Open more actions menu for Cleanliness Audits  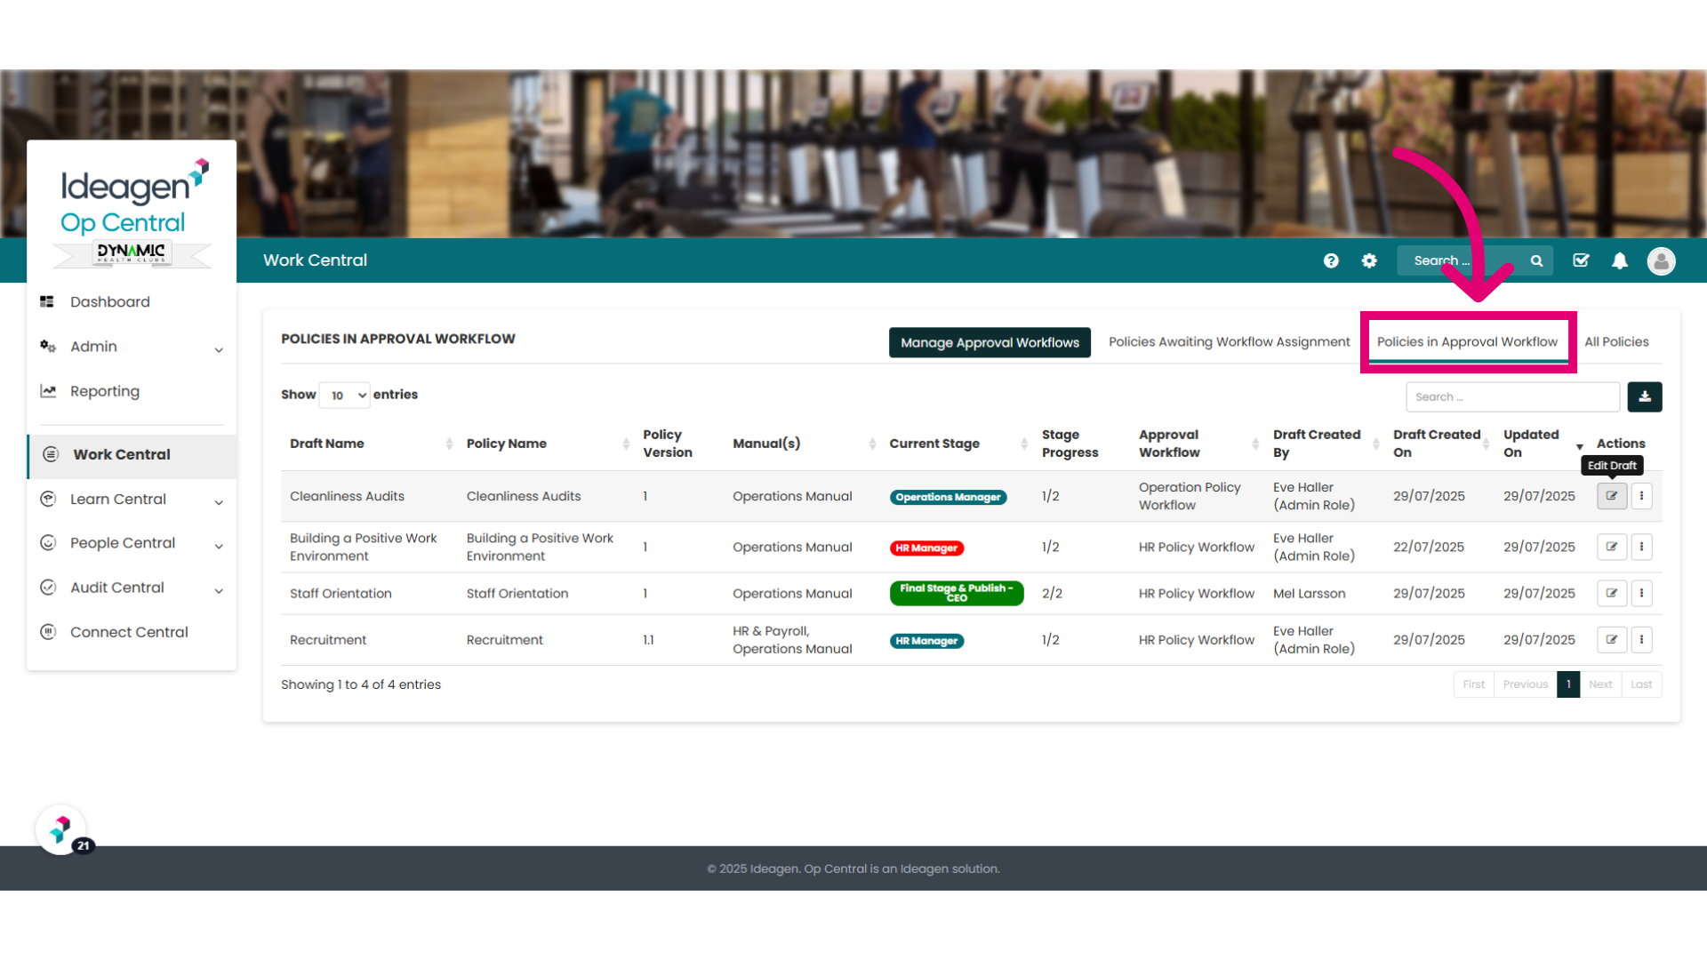1641,496
